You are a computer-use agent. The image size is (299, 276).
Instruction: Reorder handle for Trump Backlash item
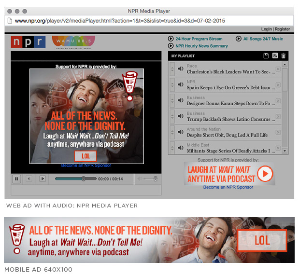(x=172, y=117)
